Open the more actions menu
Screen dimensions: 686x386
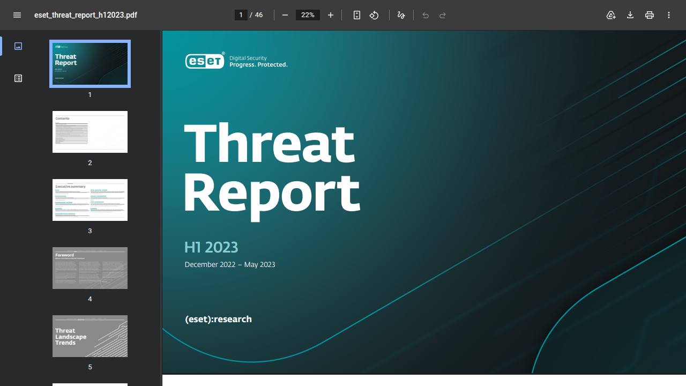[669, 15]
